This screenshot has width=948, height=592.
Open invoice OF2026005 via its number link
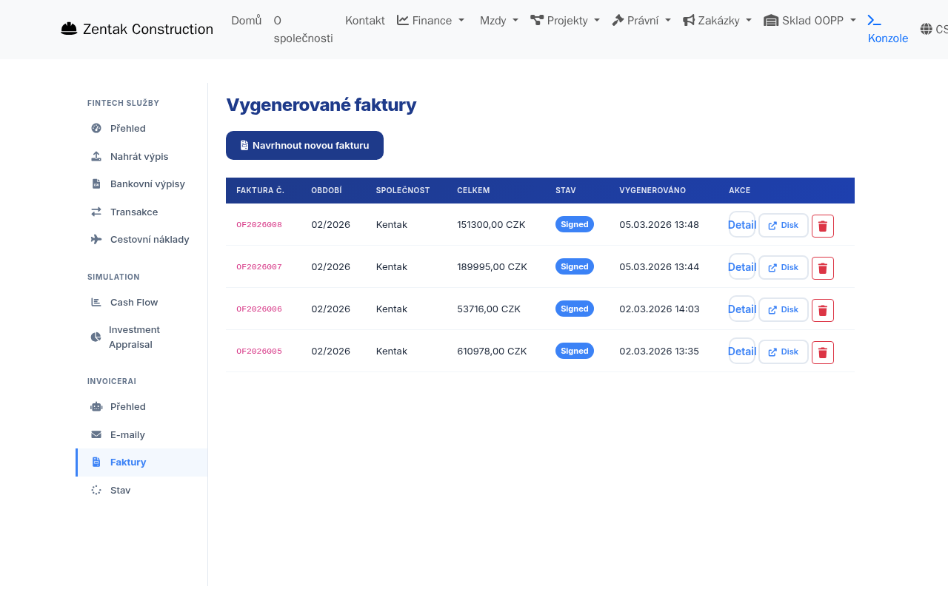[258, 351]
